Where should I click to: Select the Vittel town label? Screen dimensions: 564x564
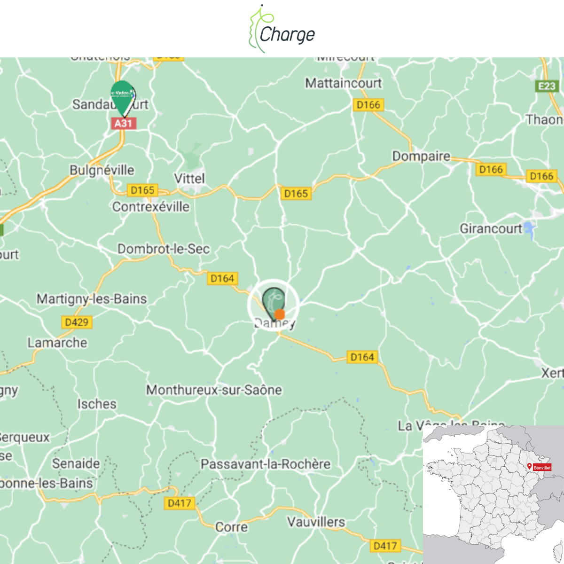point(189,179)
